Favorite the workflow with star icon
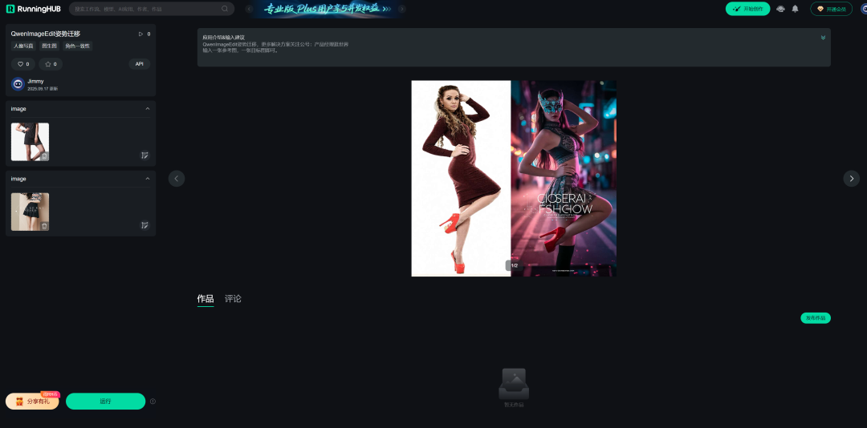Image resolution: width=867 pixels, height=428 pixels. pyautogui.click(x=51, y=64)
